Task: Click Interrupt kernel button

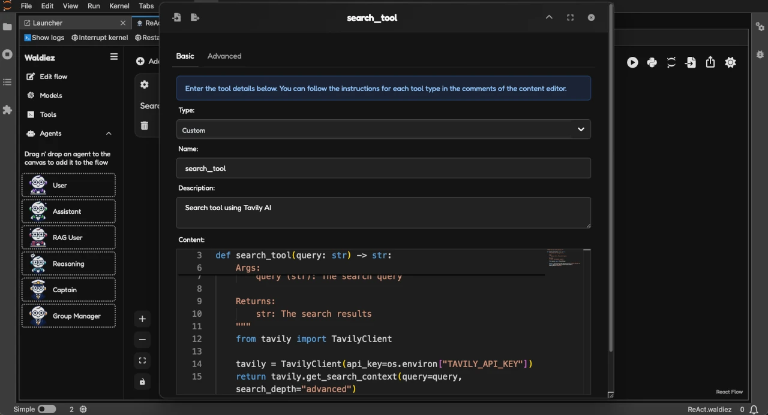Action: pyautogui.click(x=100, y=37)
